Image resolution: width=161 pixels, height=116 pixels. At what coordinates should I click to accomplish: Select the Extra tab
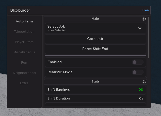24,83
